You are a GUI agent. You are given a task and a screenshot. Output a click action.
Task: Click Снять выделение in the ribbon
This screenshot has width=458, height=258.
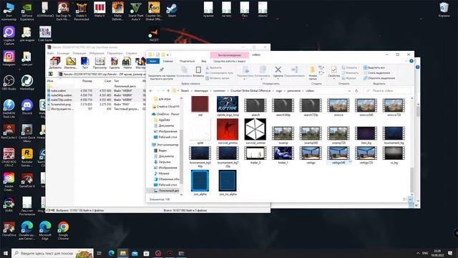coord(377,73)
